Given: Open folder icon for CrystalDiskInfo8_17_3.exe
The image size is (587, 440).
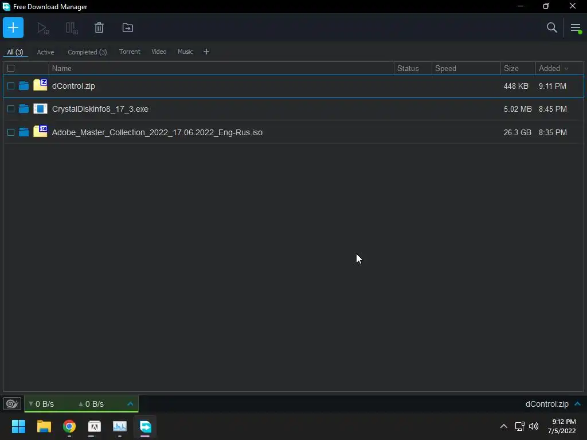Looking at the screenshot, I should (x=24, y=109).
